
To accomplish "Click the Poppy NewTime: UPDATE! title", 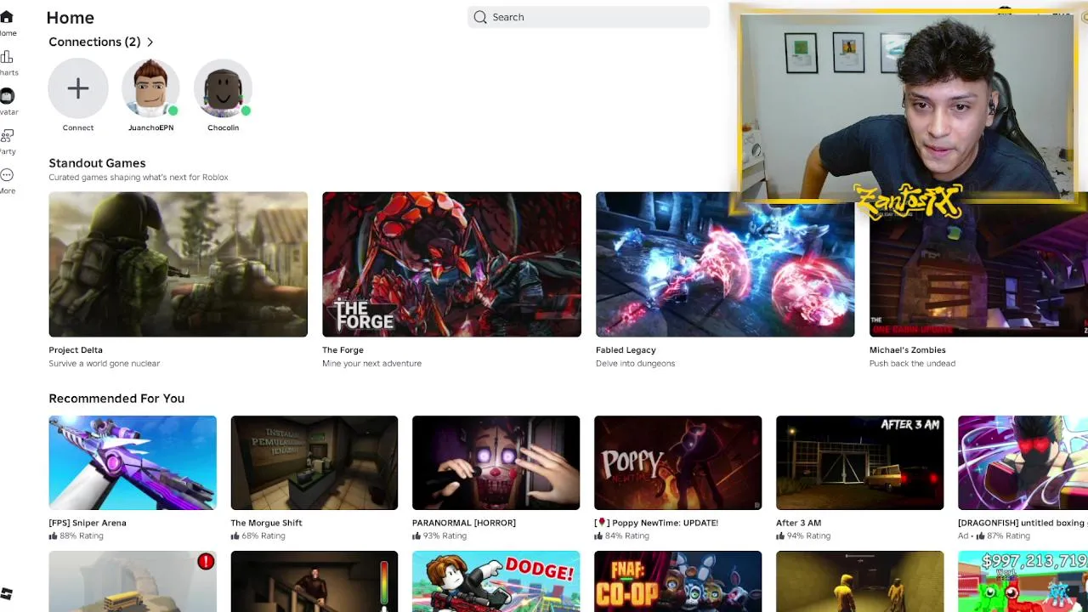I will click(x=656, y=523).
